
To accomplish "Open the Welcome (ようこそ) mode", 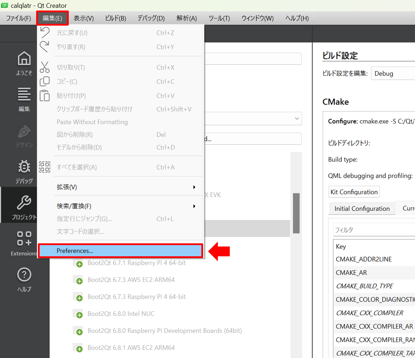I will [24, 63].
